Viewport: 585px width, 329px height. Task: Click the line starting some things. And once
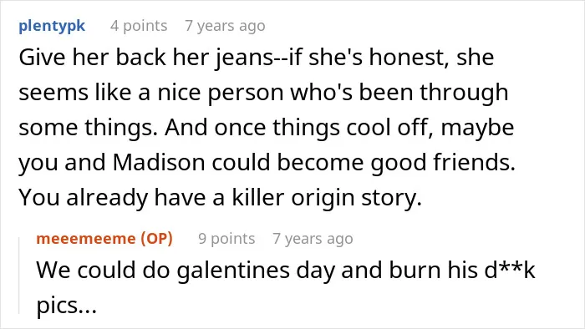pyautogui.click(x=267, y=128)
